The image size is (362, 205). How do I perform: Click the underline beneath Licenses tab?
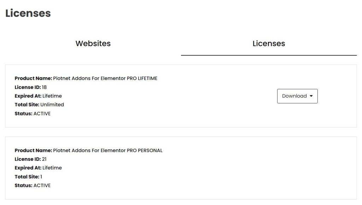269,55
